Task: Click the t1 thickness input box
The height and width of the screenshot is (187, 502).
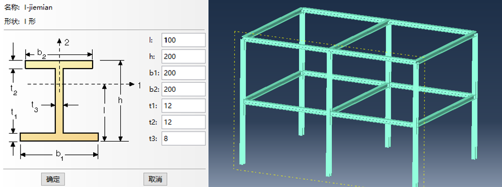Action: coord(183,105)
